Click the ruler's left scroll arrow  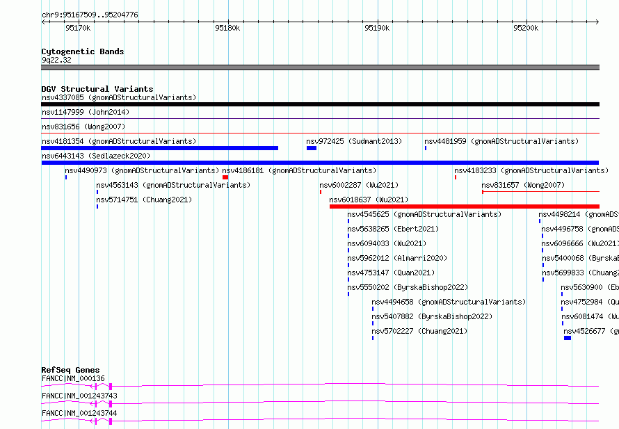tap(43, 22)
